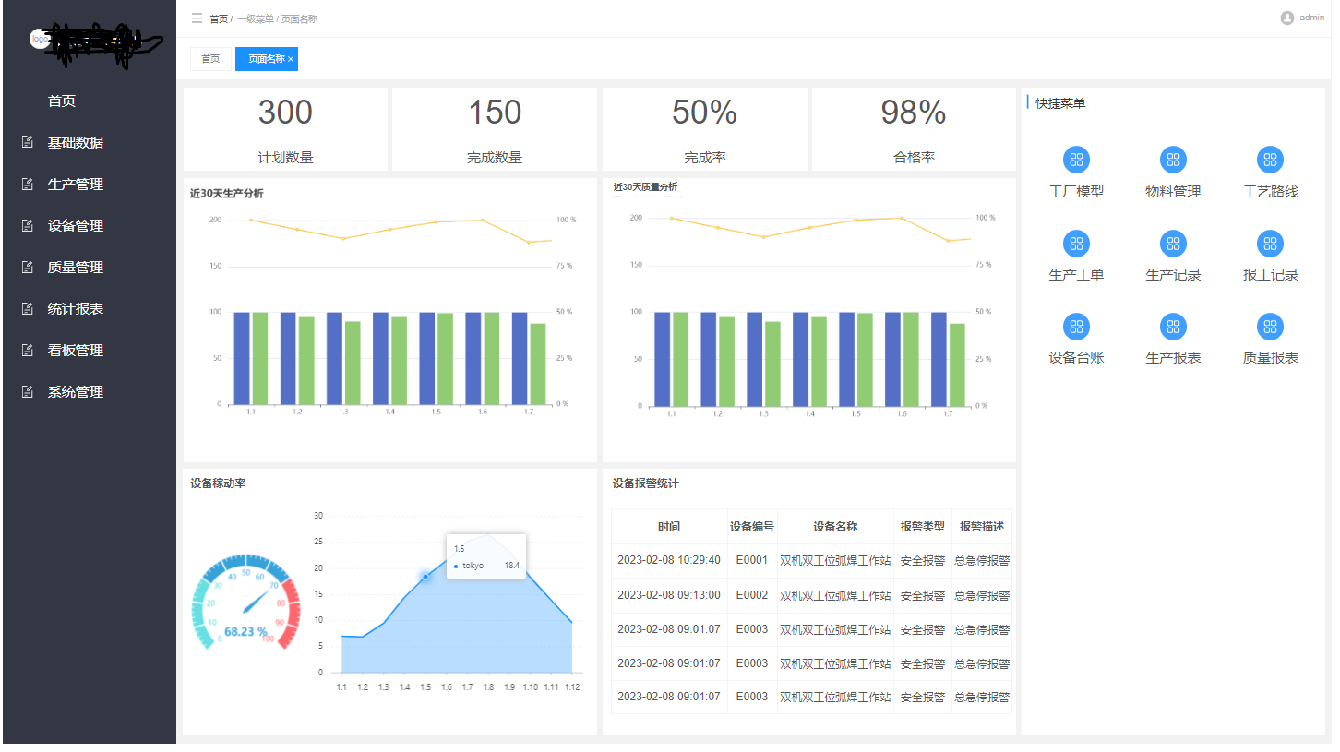The width and height of the screenshot is (1340, 752).
Task: Switch to the 首页 tab
Action: 210,59
